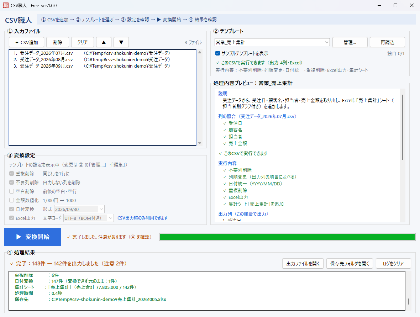
Task: Start conversion with 変換開始 button
Action: 33,237
